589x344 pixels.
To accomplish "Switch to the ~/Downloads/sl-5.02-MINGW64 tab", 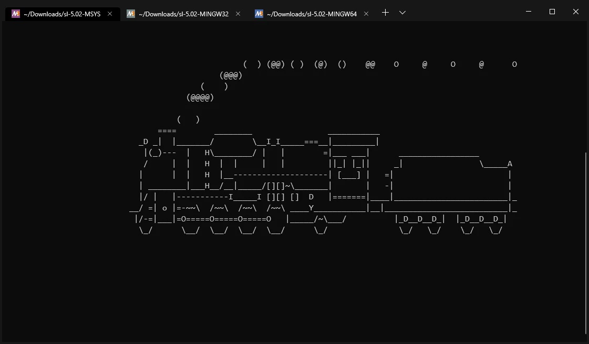I will pos(312,14).
